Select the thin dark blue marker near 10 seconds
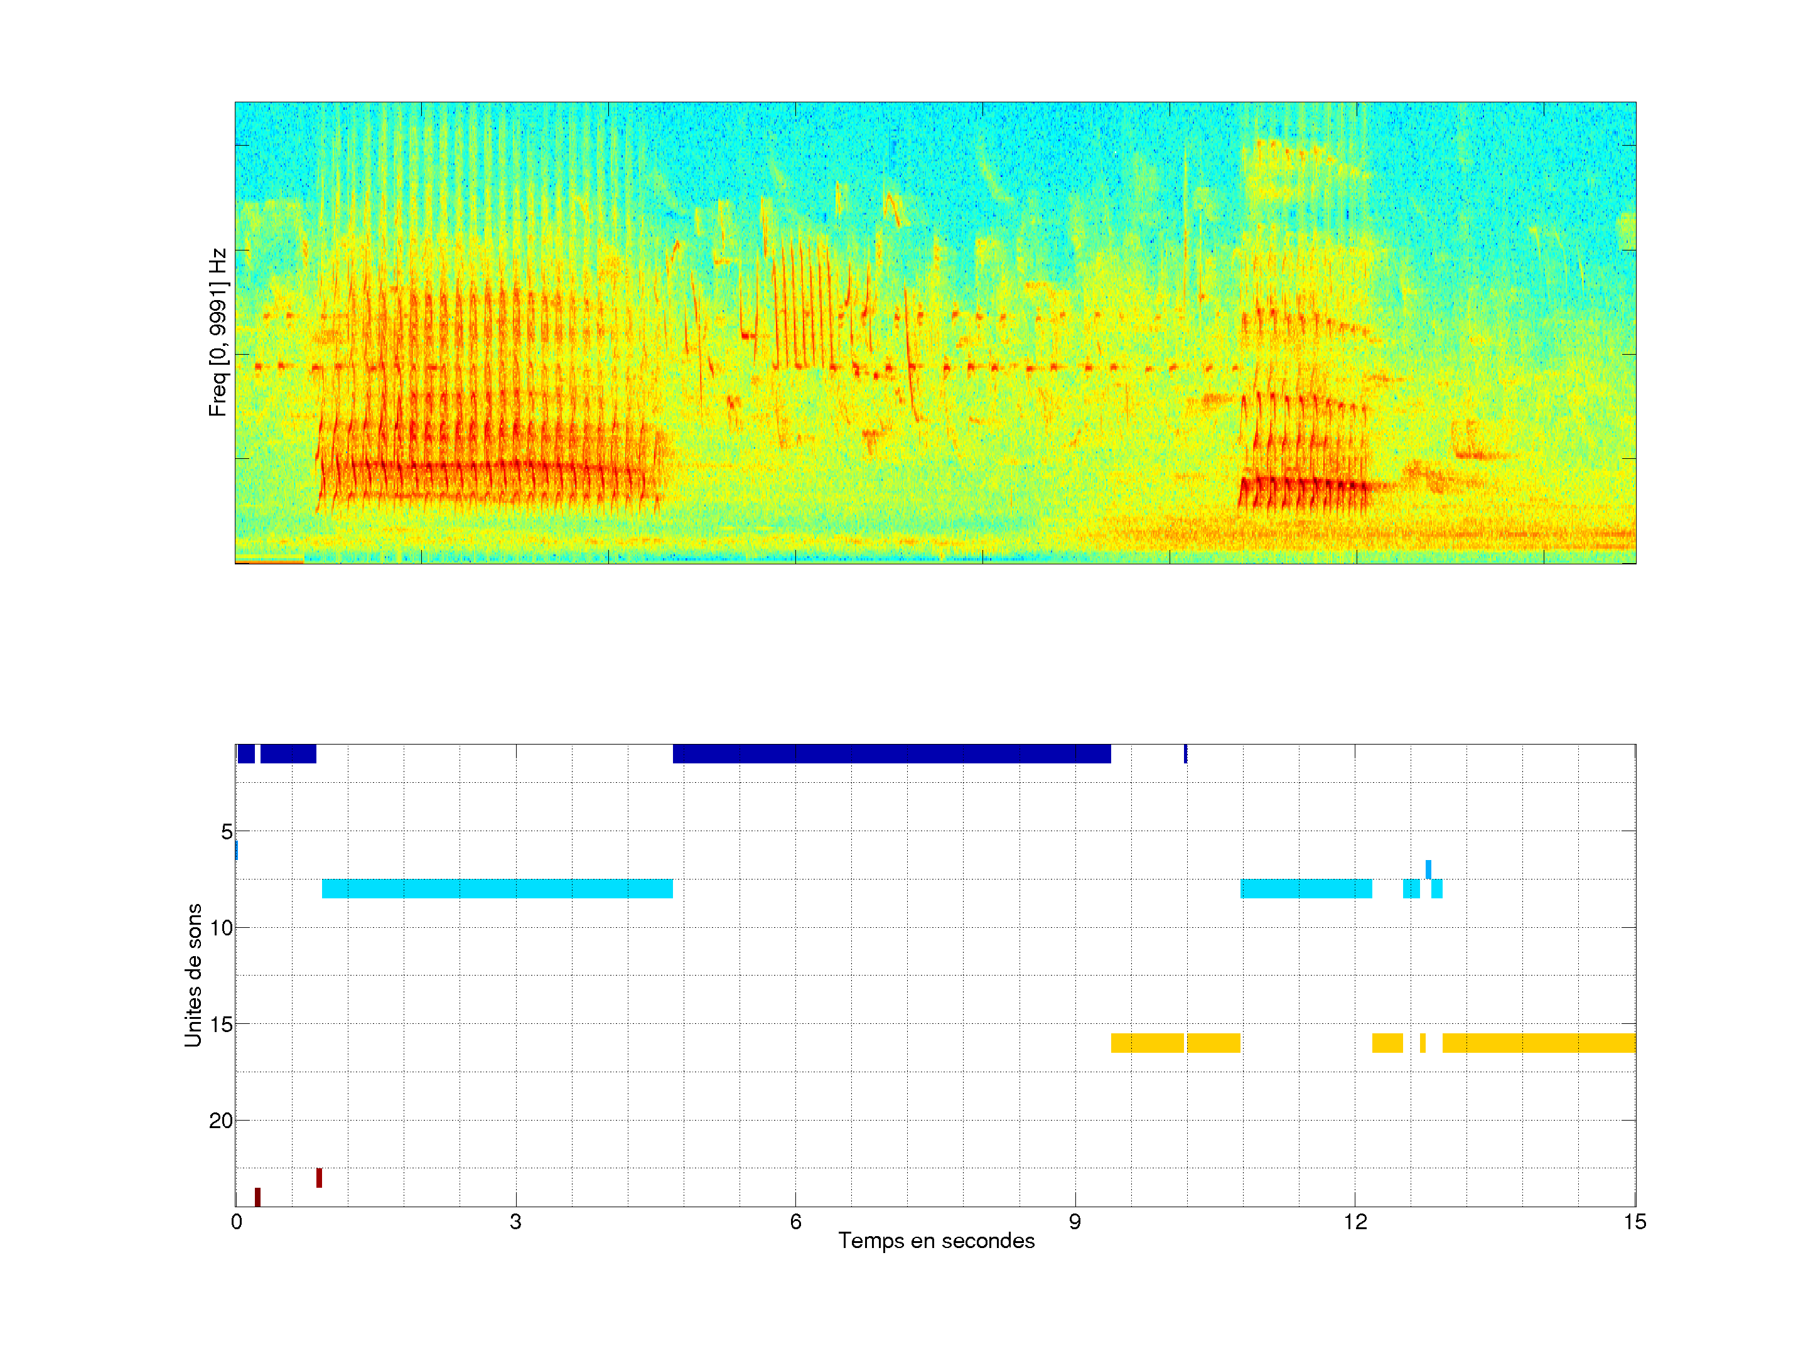 (1185, 753)
